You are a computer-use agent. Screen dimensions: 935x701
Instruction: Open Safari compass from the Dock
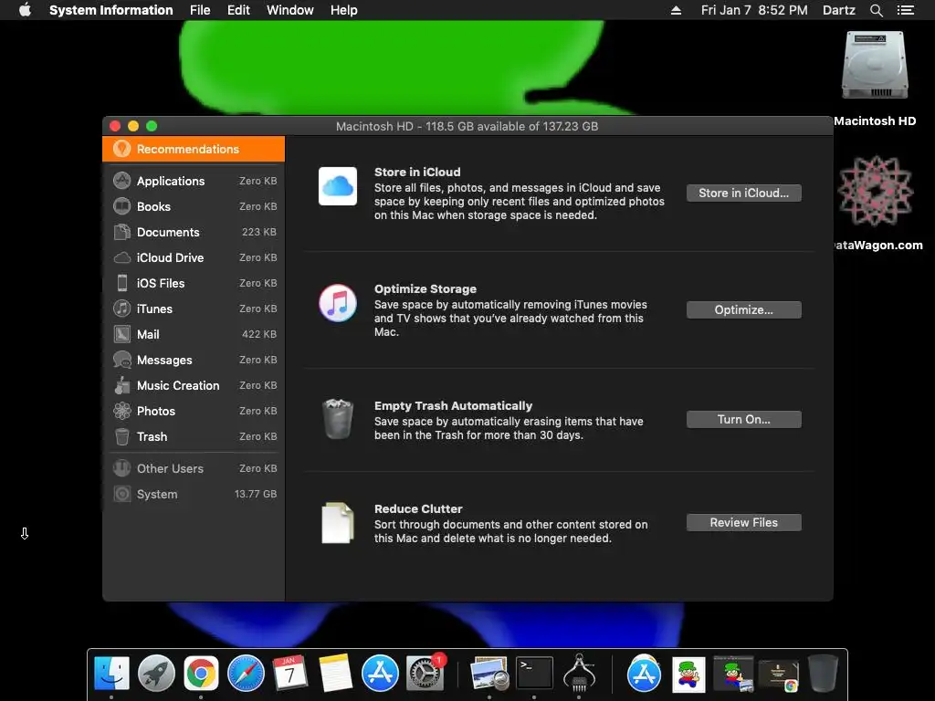[x=246, y=674]
